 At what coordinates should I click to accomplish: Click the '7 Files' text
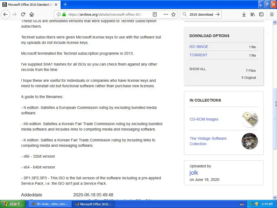click(x=251, y=71)
